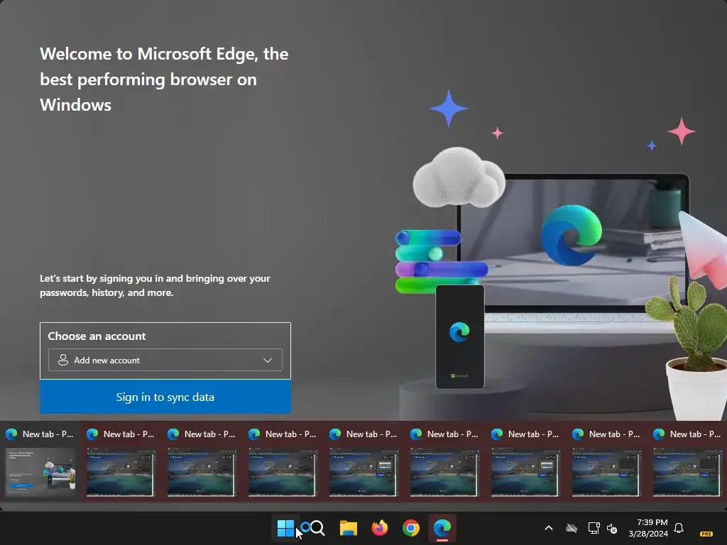The image size is (727, 545).
Task: Open the notification bell icon
Action: pyautogui.click(x=679, y=528)
